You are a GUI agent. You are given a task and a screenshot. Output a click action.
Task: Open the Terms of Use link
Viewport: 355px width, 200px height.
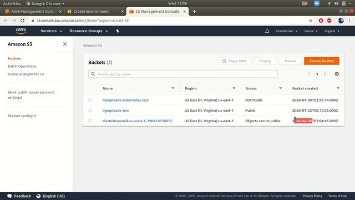[337, 196]
